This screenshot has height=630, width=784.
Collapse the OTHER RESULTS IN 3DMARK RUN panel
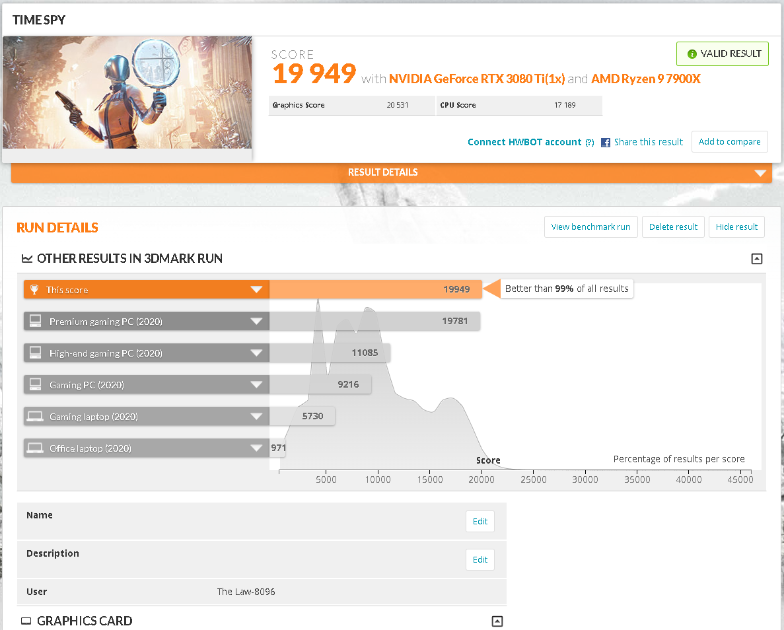(757, 258)
